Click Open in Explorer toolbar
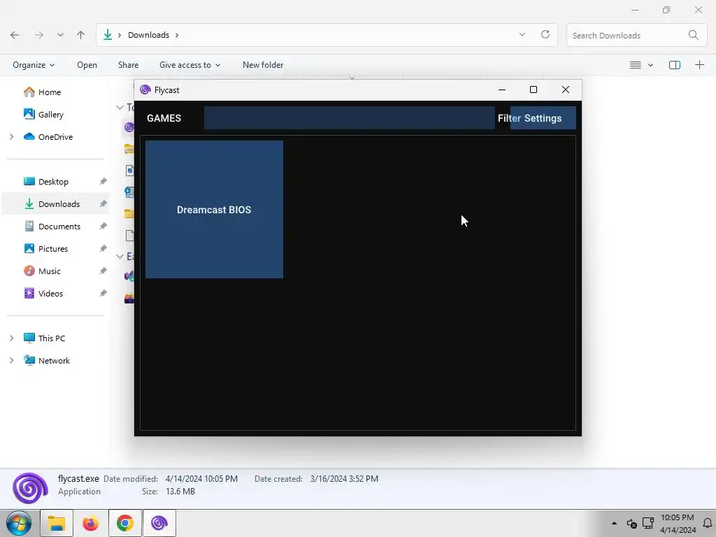 click(x=87, y=65)
